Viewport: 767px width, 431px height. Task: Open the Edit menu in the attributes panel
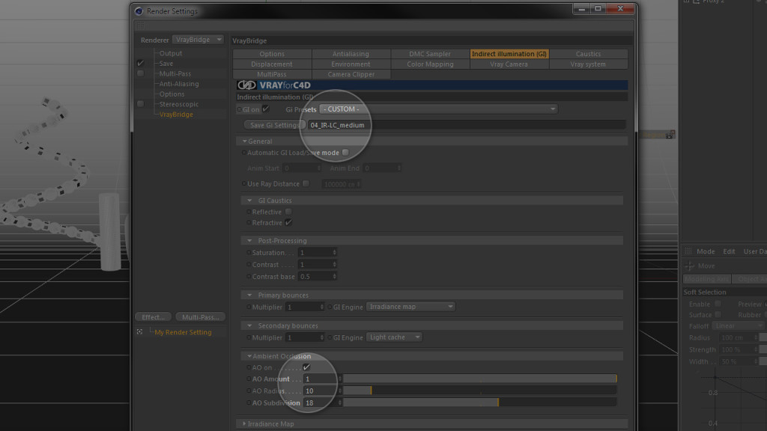click(730, 251)
